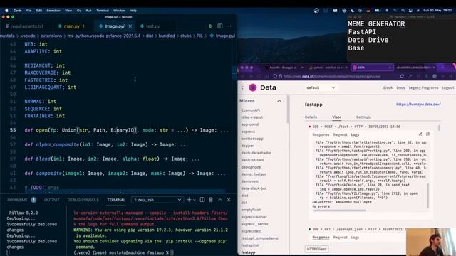Screen dimensions: 456x256
Task: Open the requirements.txt editor tab
Action: click(27, 26)
